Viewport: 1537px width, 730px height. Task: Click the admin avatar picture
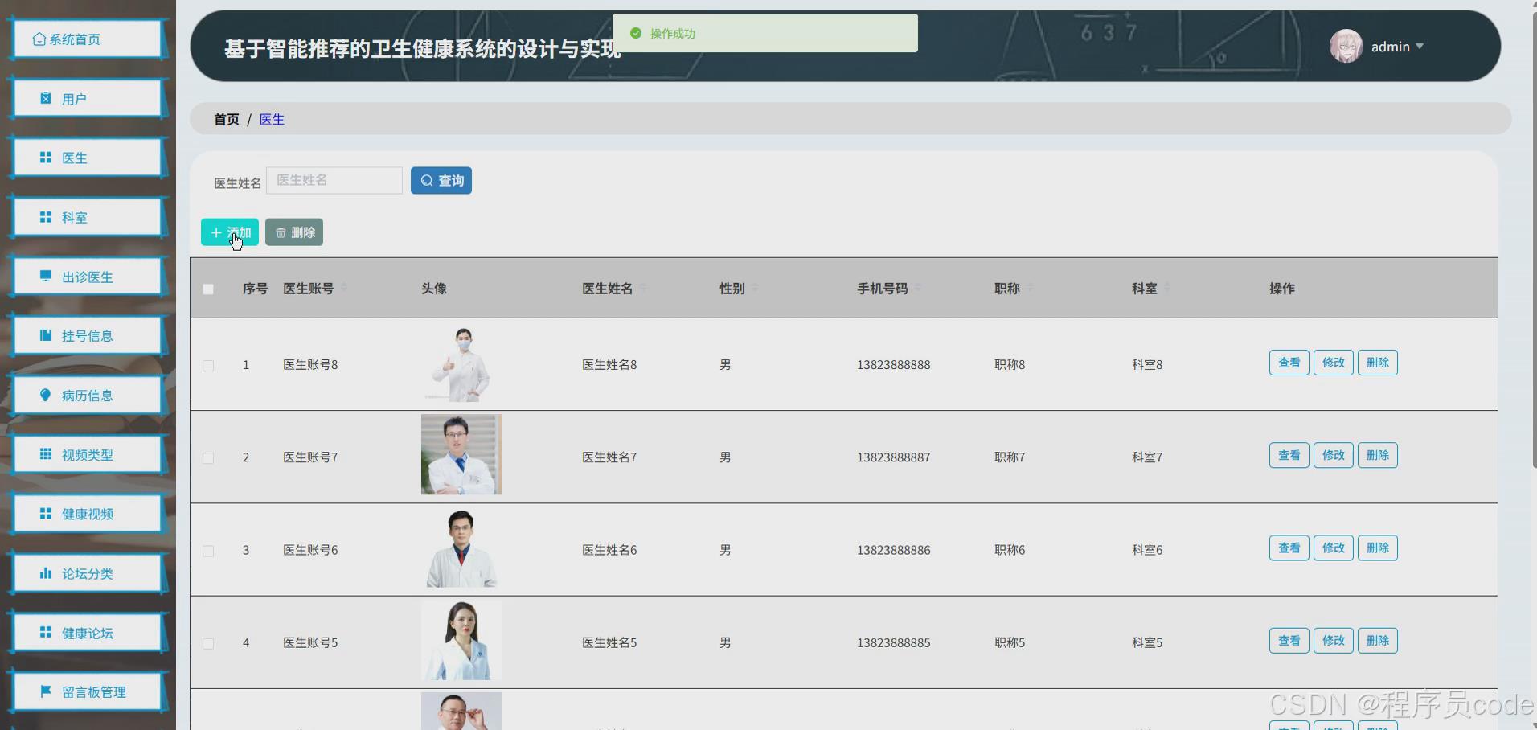tap(1346, 46)
